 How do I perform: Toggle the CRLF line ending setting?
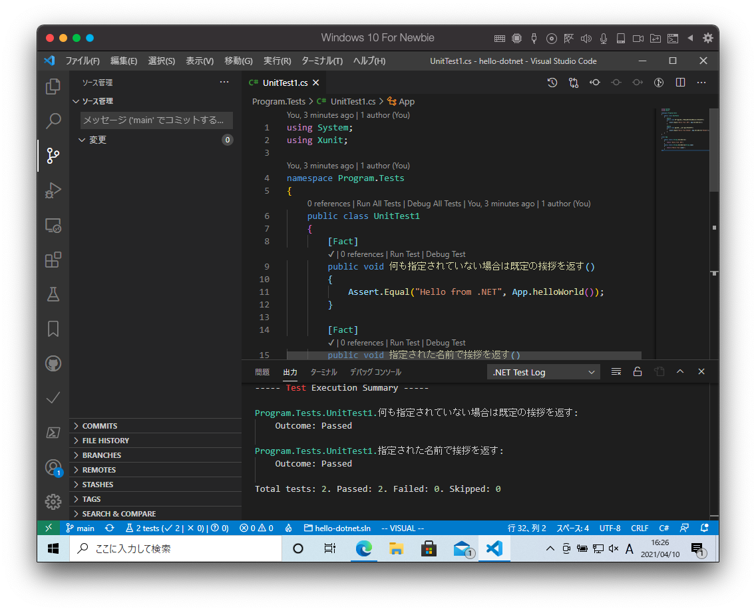coord(640,528)
